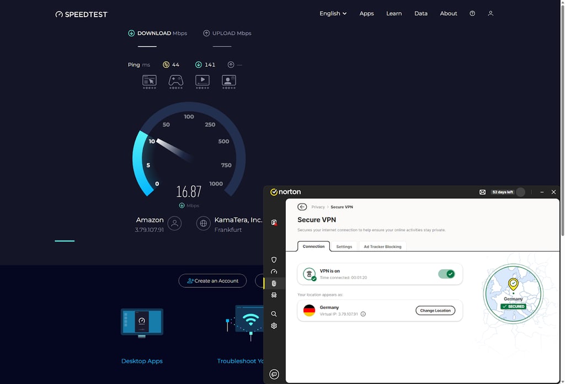Click the upload arrow icon beside UPLOAD Mbps
Image resolution: width=565 pixels, height=384 pixels.
click(206, 33)
